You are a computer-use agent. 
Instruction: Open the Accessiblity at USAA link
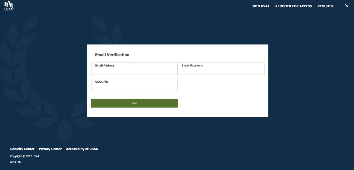82,149
